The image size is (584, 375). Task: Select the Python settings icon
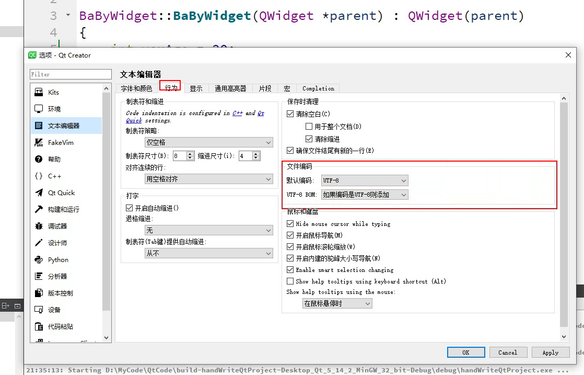[x=58, y=259]
